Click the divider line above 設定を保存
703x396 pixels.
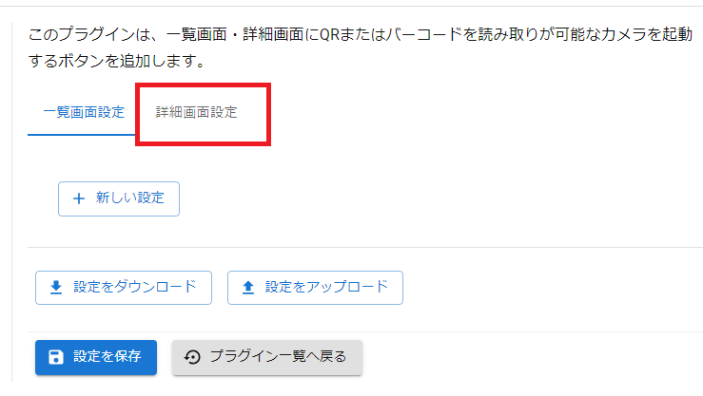[x=365, y=332]
